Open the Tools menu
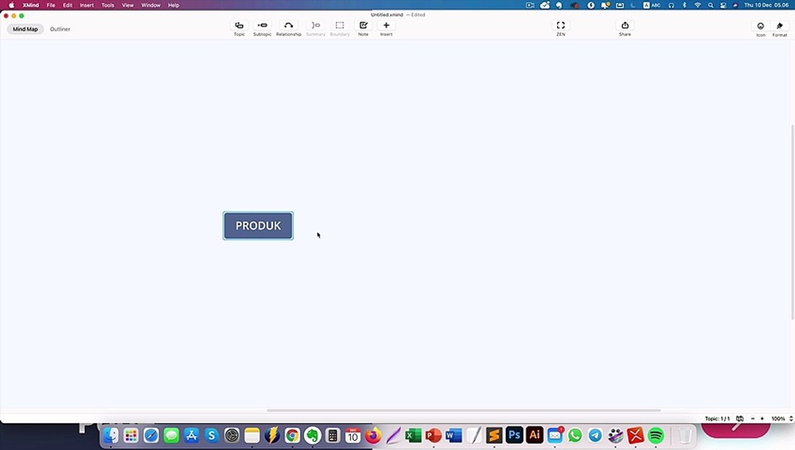 (x=108, y=5)
